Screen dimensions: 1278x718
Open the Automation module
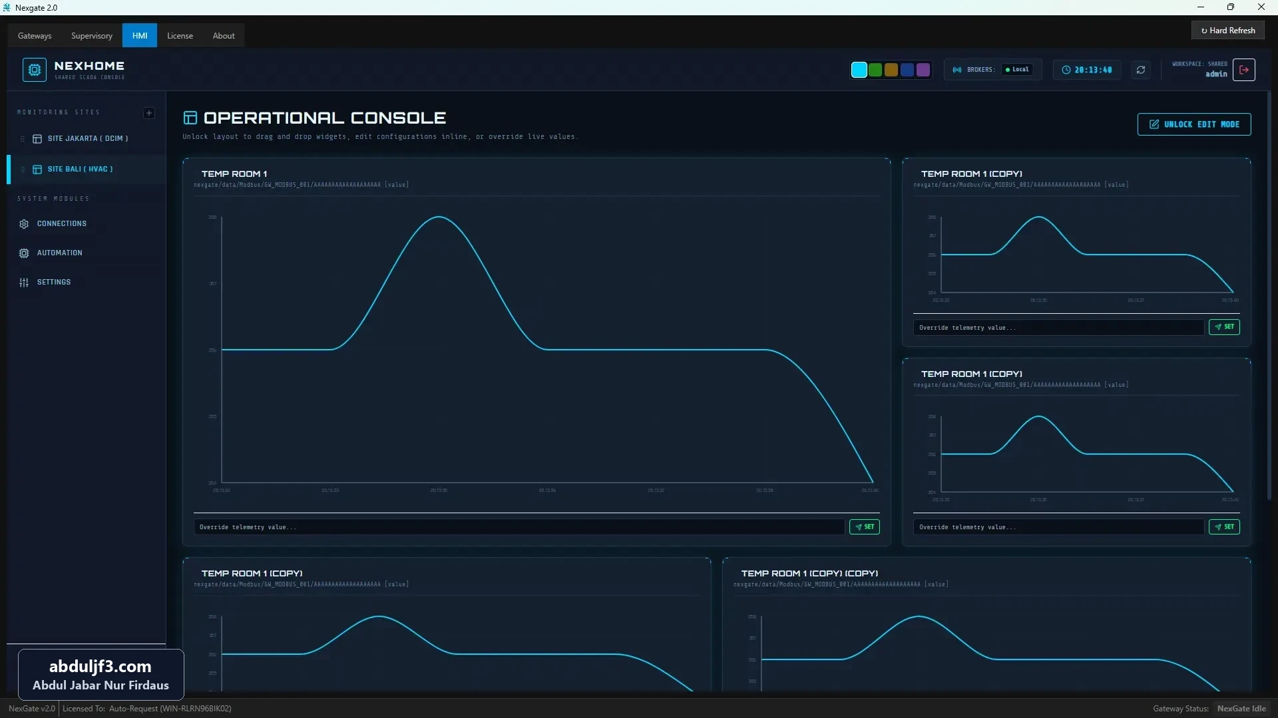(x=87, y=253)
